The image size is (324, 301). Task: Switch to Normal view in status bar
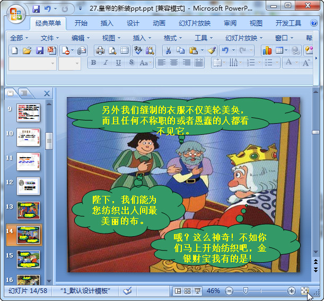click(x=178, y=291)
